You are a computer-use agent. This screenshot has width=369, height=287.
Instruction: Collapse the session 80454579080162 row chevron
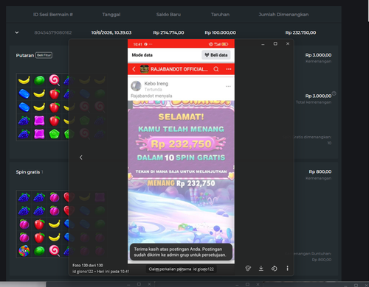tap(17, 32)
